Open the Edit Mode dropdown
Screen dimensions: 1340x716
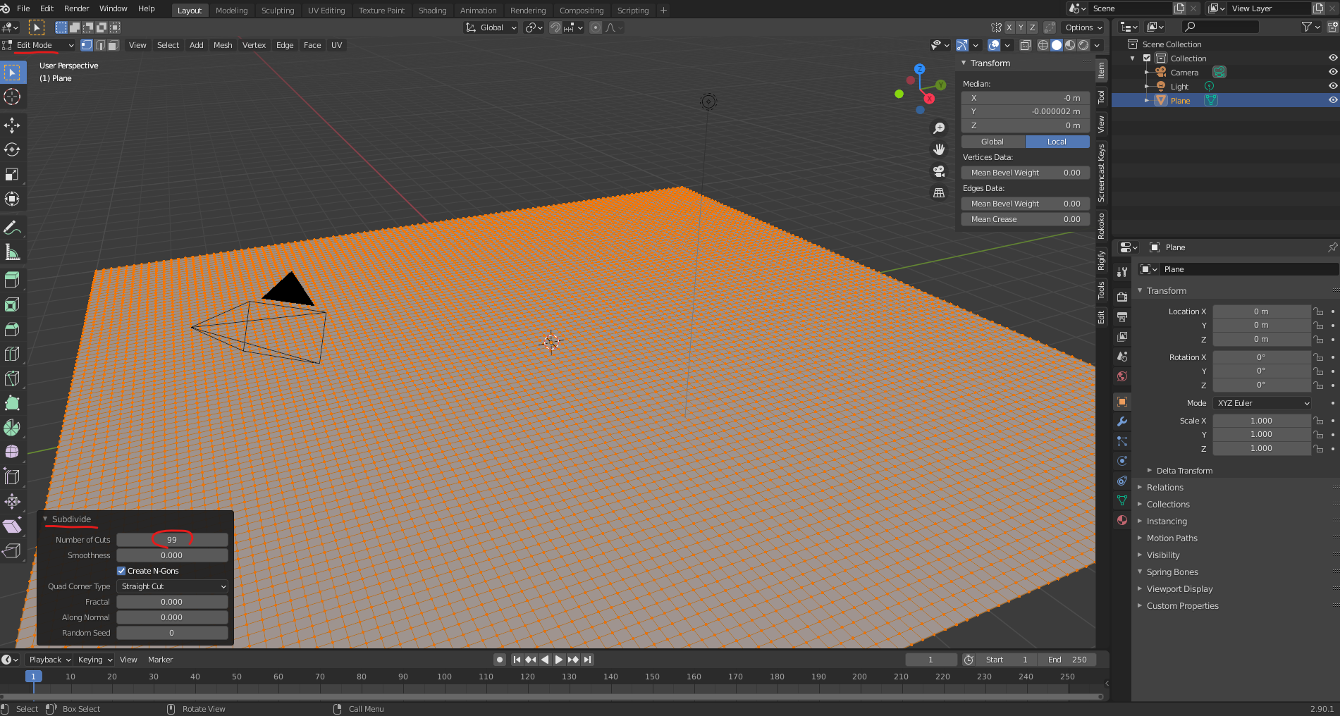click(x=39, y=45)
